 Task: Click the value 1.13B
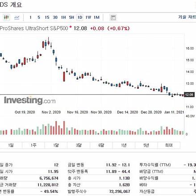pos(125,178)
